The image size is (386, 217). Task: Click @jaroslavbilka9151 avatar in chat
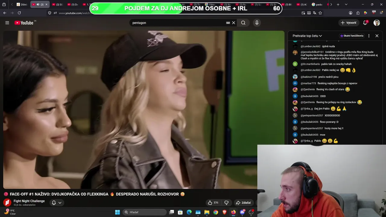pos(295,52)
